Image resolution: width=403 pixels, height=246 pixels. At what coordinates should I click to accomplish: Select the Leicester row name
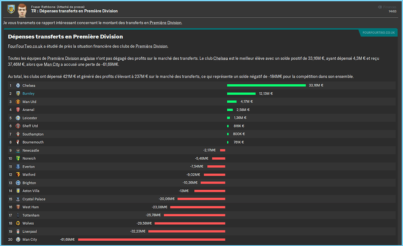point(30,118)
